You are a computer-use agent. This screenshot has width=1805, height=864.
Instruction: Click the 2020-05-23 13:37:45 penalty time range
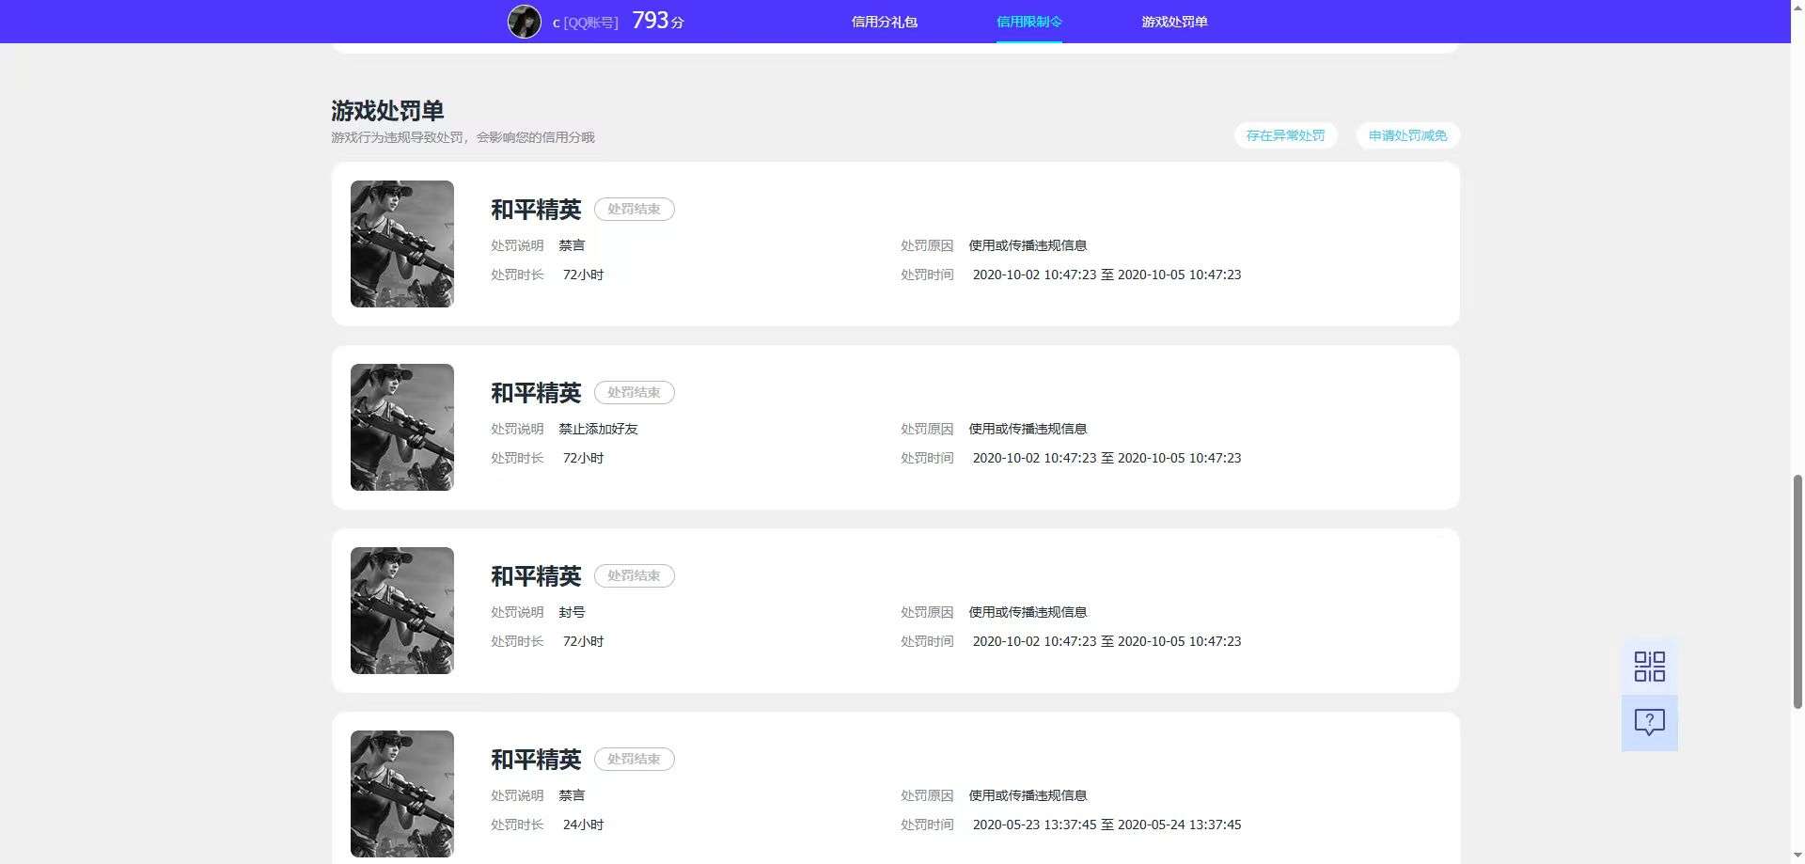[x=1107, y=825]
